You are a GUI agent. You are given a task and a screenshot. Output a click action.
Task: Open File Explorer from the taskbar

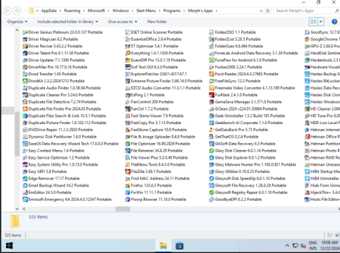point(163,246)
